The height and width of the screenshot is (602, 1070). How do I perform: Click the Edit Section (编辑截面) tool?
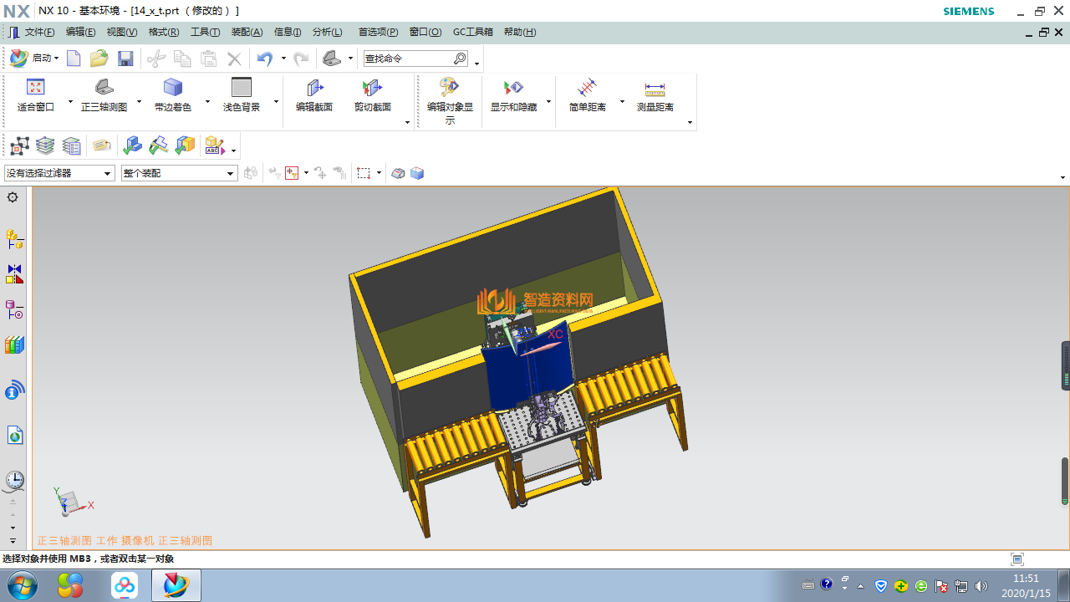[x=314, y=95]
